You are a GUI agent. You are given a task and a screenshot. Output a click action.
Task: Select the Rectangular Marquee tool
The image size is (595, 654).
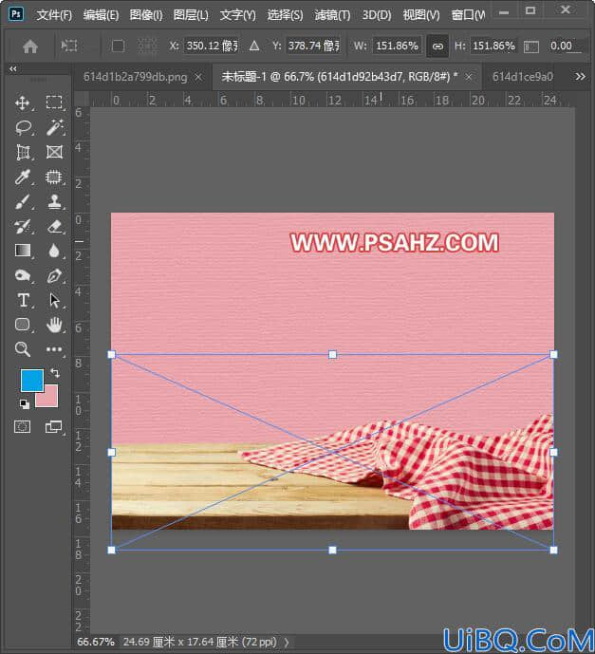(x=54, y=103)
